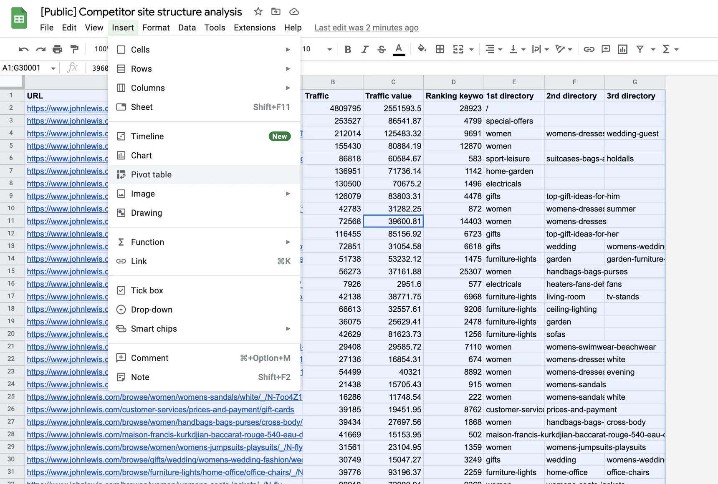The width and height of the screenshot is (718, 484).
Task: Open the Format menu
Action: click(156, 28)
